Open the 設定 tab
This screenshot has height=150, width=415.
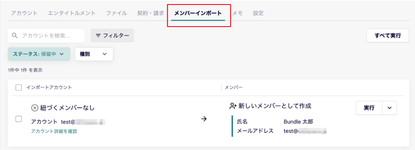tap(258, 13)
